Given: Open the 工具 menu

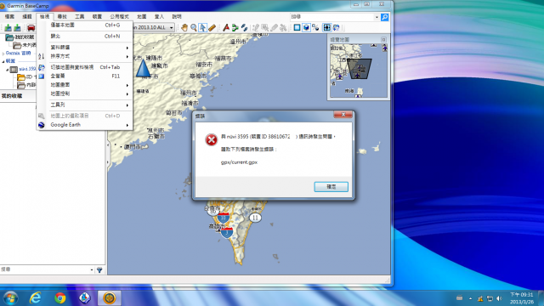Looking at the screenshot, I should (79, 17).
